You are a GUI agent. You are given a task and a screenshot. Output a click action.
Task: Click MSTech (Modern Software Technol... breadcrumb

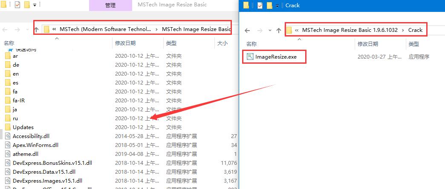click(x=105, y=29)
